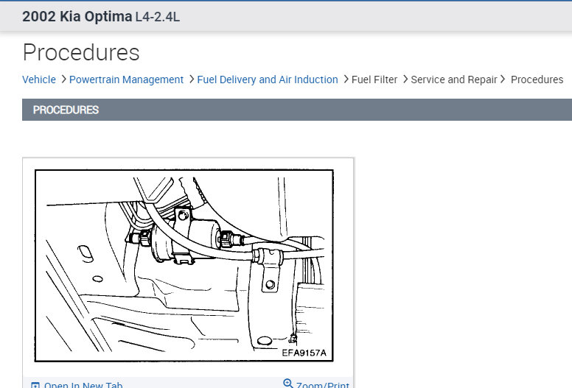
Task: Go to Powertrain Management breadcrumb
Action: 126,80
